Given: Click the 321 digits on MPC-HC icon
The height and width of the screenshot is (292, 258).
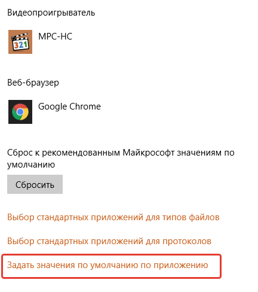Looking at the screenshot, I should (21, 45).
